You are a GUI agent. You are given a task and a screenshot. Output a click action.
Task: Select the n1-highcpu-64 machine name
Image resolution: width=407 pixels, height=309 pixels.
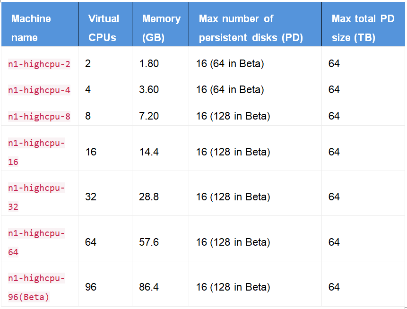36,242
